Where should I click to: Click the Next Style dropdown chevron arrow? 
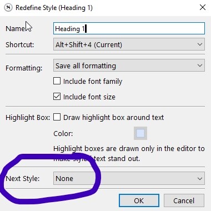(200, 178)
